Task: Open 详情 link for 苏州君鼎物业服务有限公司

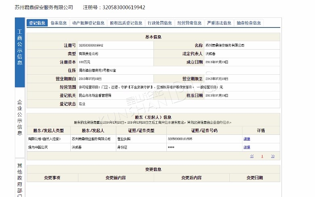Action: [x=247, y=139]
